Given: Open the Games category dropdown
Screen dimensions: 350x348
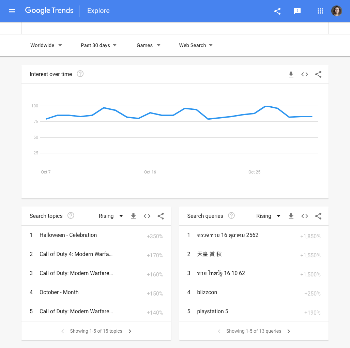Looking at the screenshot, I should [149, 45].
